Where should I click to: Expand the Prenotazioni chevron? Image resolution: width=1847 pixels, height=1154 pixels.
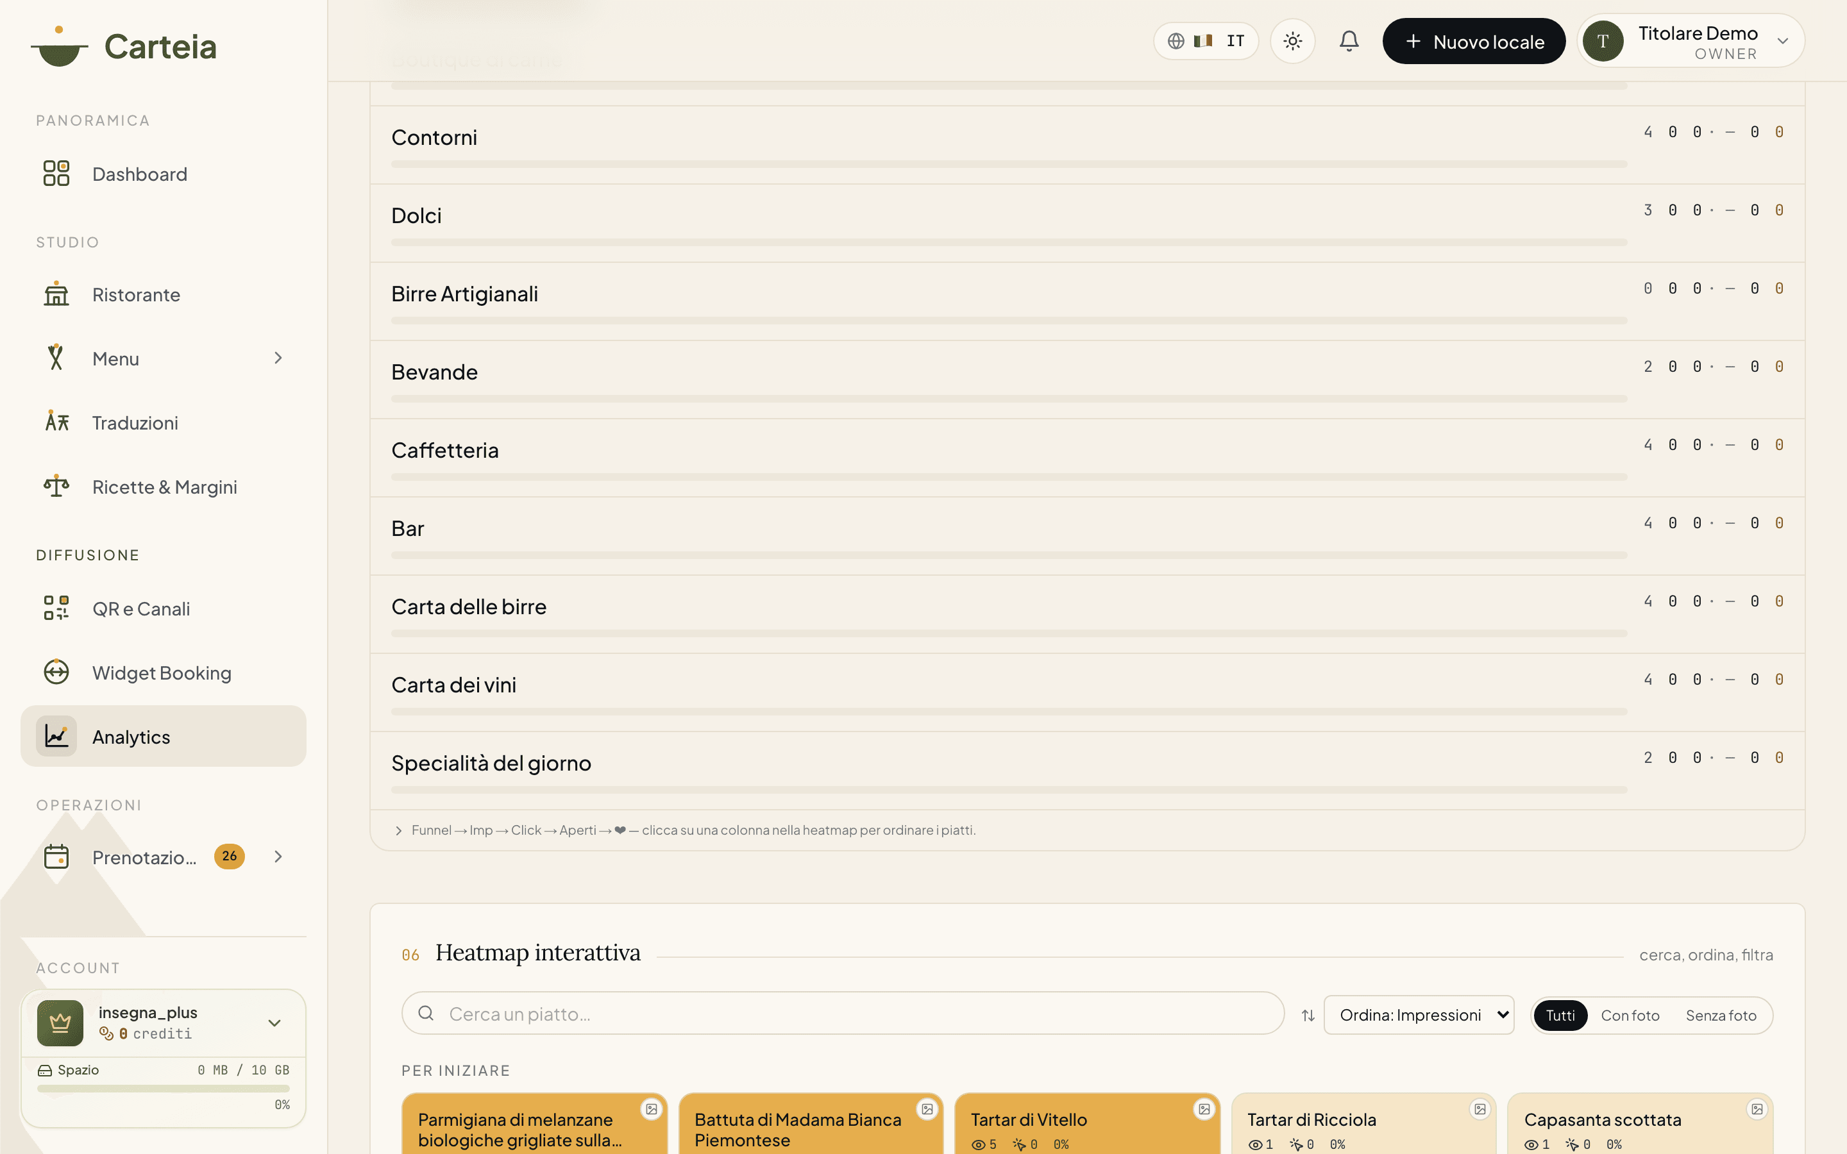pos(278,857)
